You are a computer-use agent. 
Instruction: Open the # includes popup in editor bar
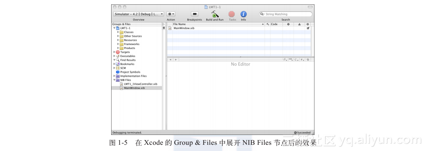pyautogui.click(x=302, y=59)
